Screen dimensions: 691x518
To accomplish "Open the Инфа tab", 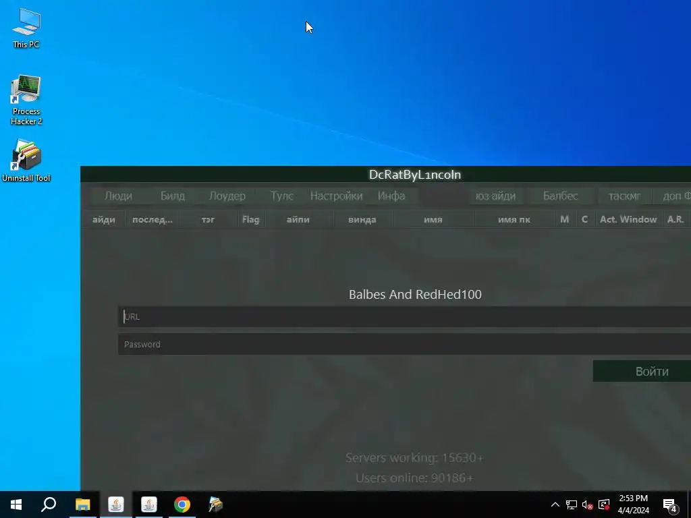I will pyautogui.click(x=391, y=196).
